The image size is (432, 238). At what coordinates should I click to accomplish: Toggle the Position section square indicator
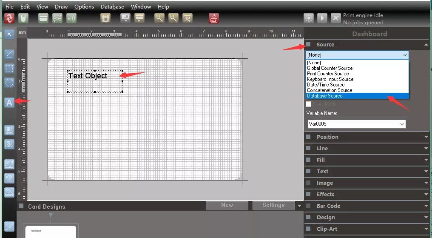pyautogui.click(x=308, y=137)
